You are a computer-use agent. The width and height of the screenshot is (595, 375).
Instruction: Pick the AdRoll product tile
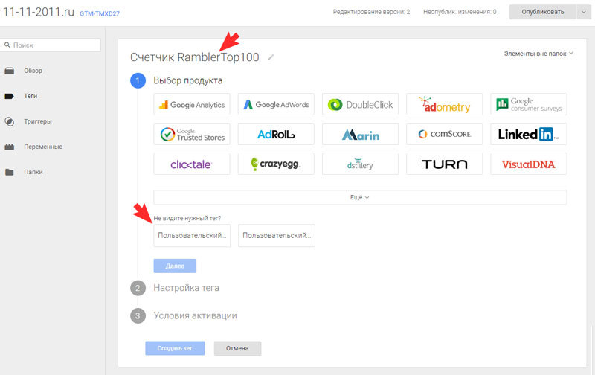coord(276,134)
